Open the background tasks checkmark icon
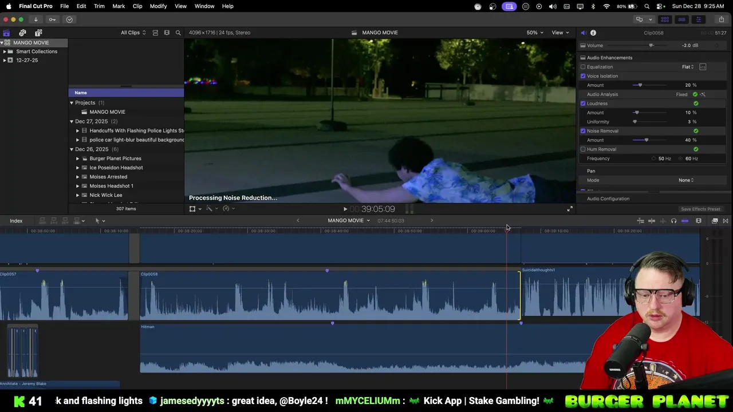The width and height of the screenshot is (733, 412). pyautogui.click(x=69, y=19)
